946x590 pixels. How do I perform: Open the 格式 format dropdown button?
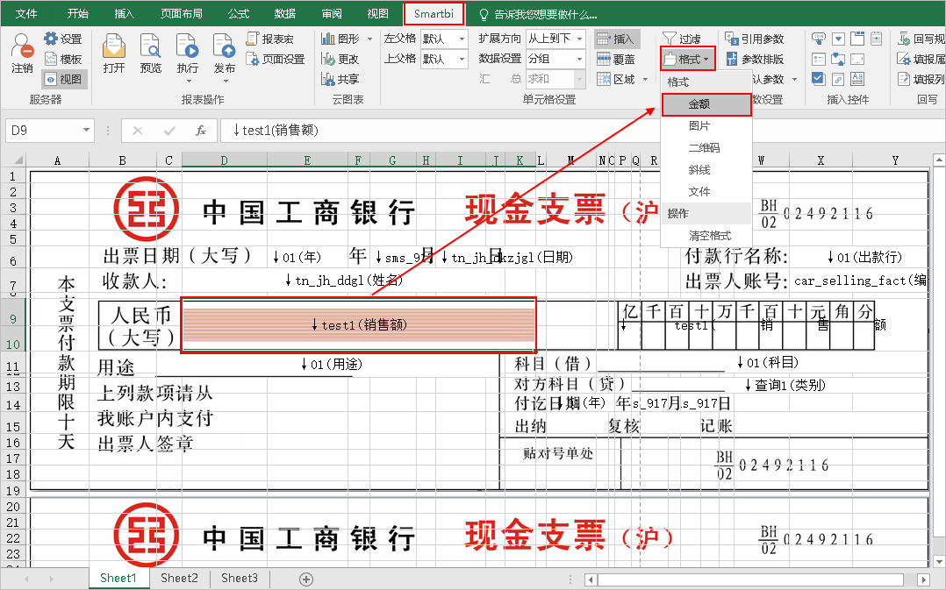(x=688, y=59)
